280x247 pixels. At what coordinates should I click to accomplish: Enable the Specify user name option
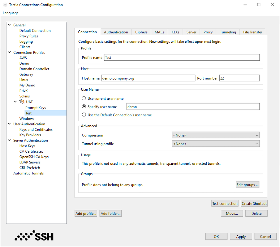coord(84,106)
